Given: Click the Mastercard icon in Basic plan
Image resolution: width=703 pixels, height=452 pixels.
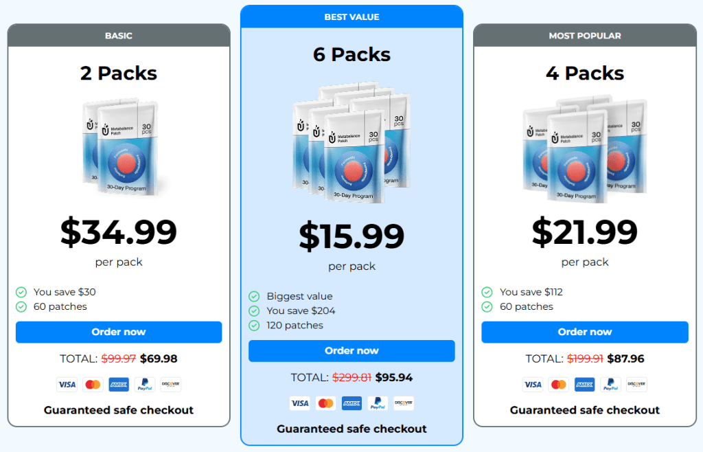Looking at the screenshot, I should [x=93, y=385].
